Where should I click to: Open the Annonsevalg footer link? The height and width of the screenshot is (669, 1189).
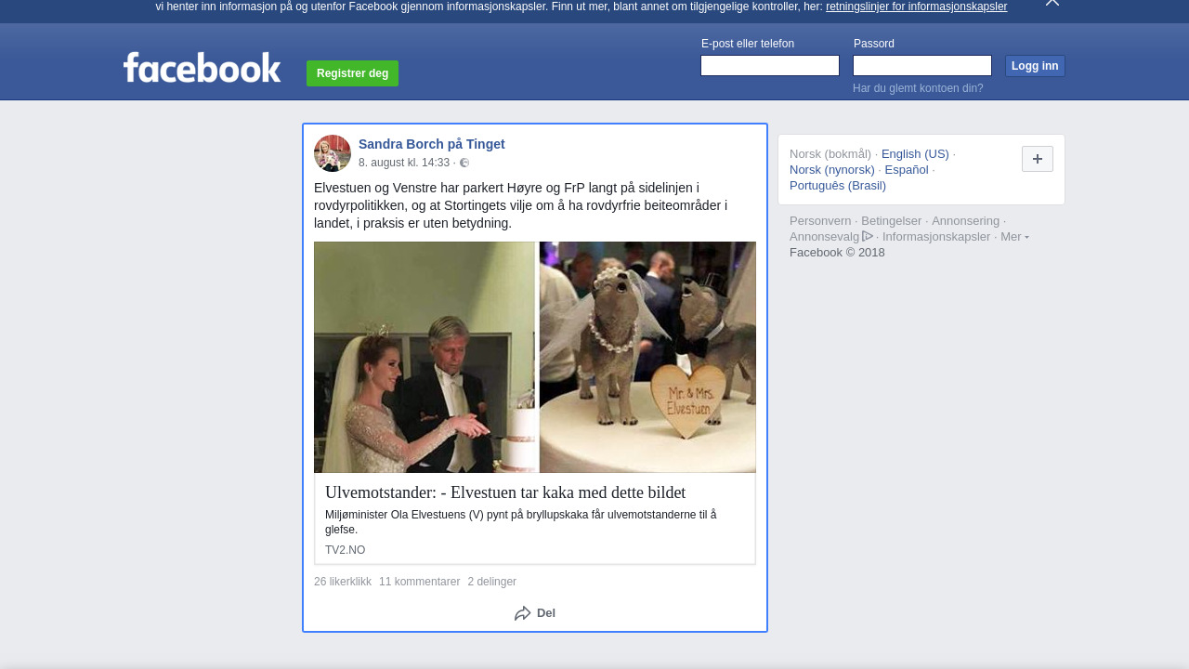coord(825,237)
